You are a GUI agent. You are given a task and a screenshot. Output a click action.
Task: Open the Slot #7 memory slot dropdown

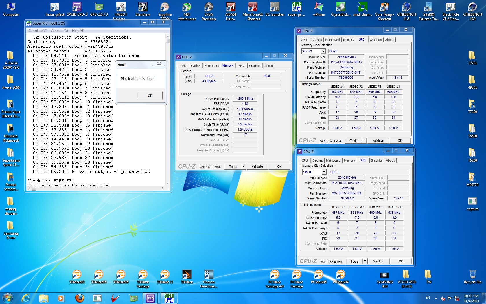(324, 172)
